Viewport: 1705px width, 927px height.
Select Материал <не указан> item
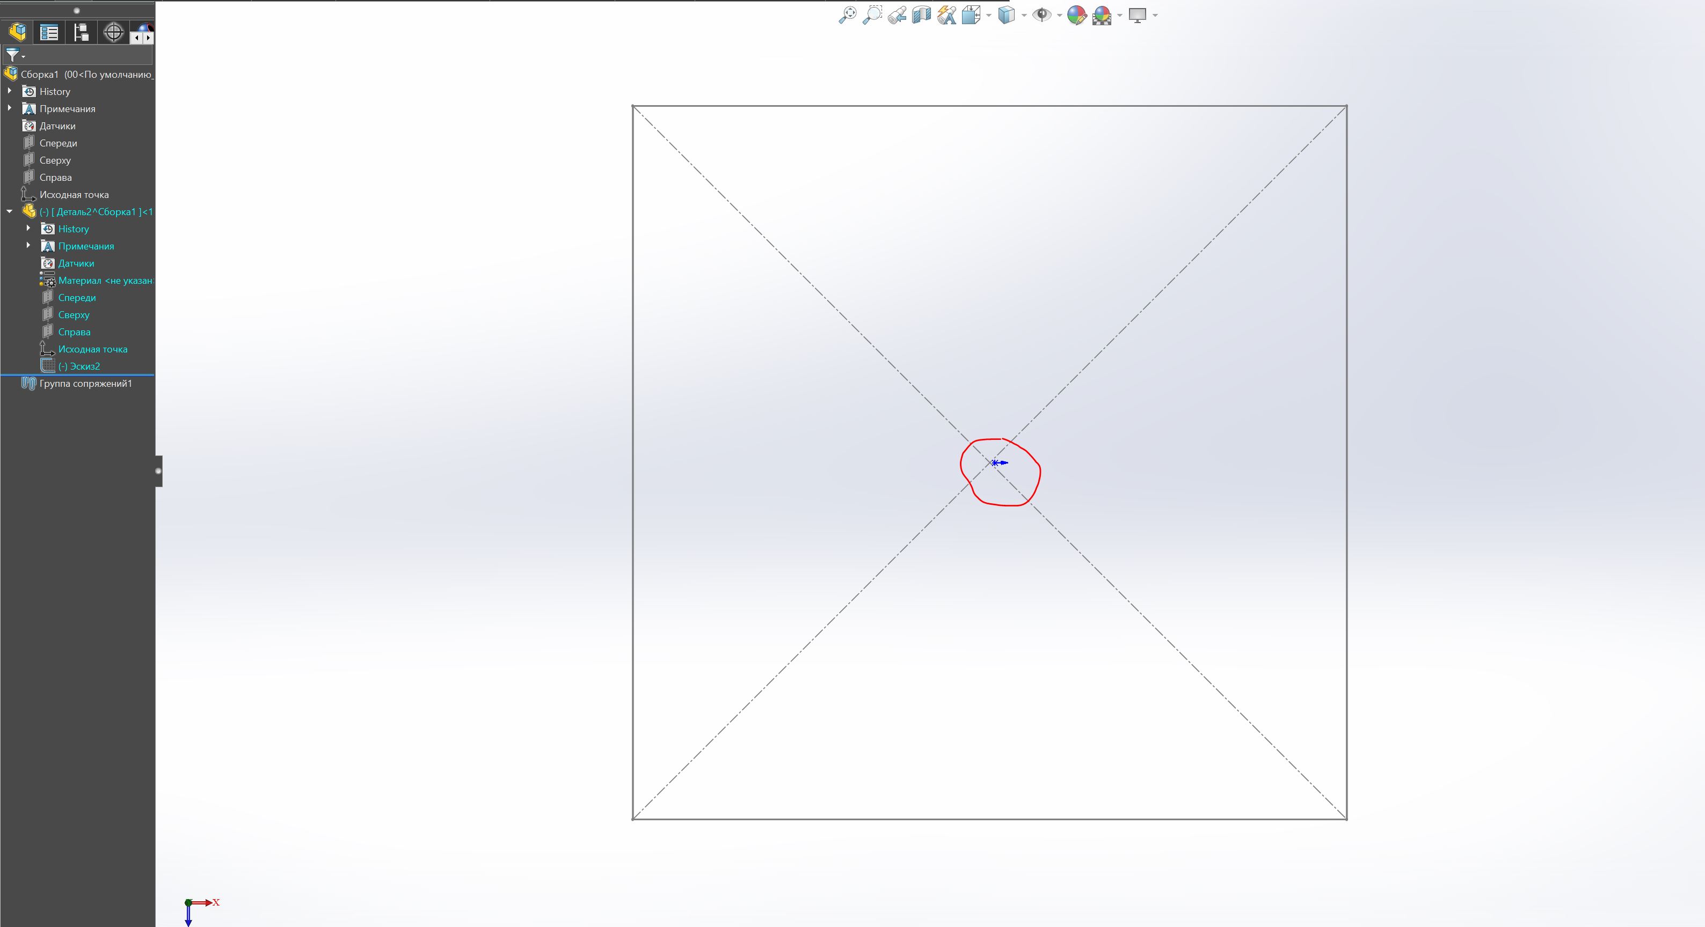[x=106, y=281]
